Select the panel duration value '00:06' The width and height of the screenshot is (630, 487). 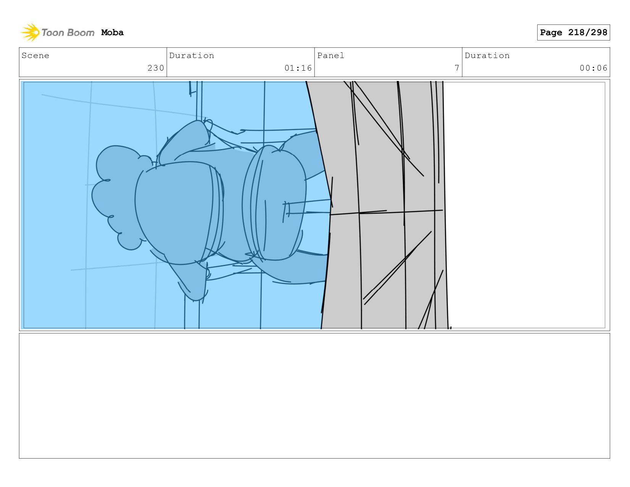pos(593,68)
